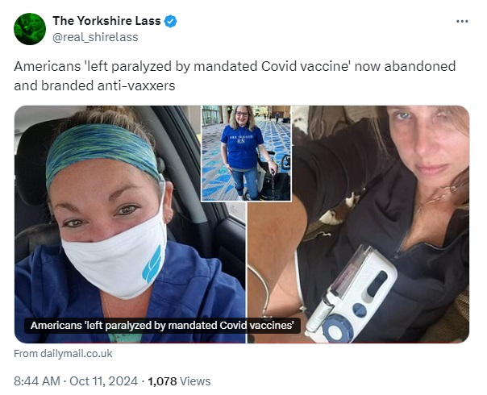Click The Yorkshire Lass green profile avatar
The height and width of the screenshot is (395, 487).
tap(30, 29)
